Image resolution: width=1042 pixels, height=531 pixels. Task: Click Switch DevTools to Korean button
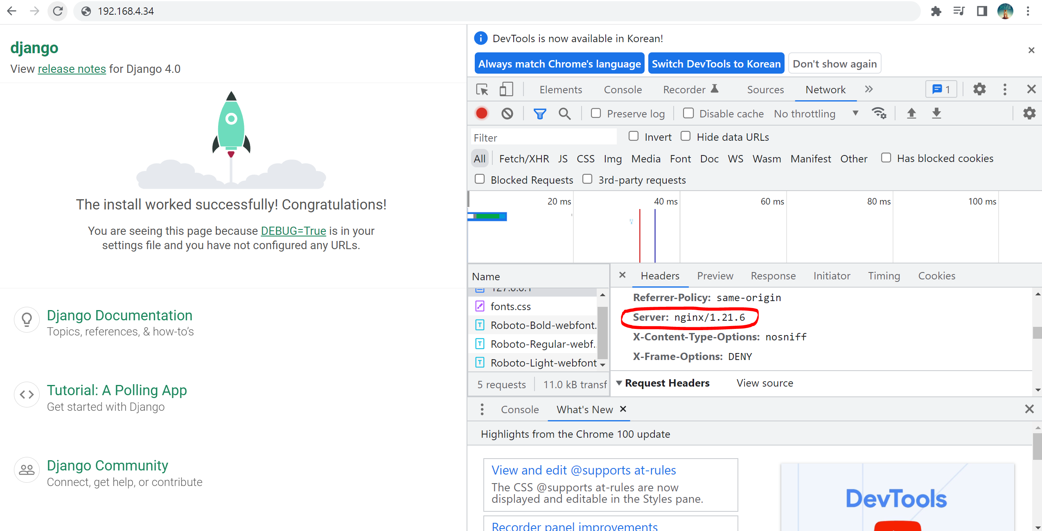coord(716,63)
